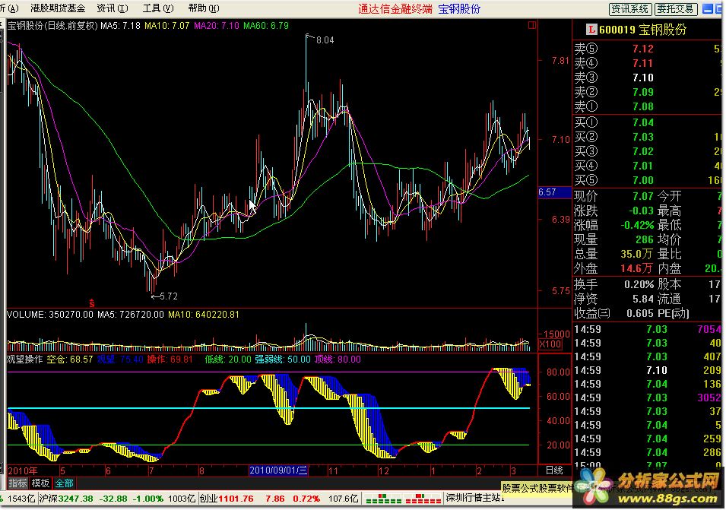
Task: Click the 创业 index value 1101.76
Action: tap(236, 499)
